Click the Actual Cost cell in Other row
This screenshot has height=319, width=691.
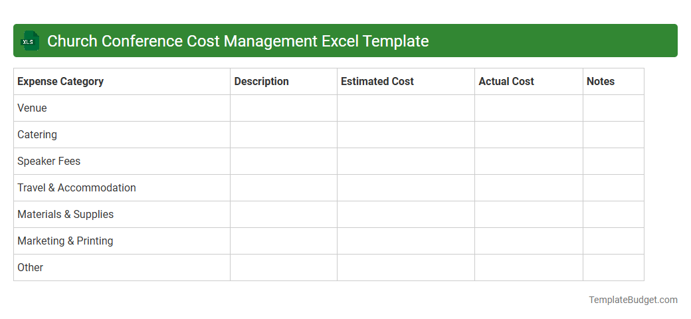point(529,267)
